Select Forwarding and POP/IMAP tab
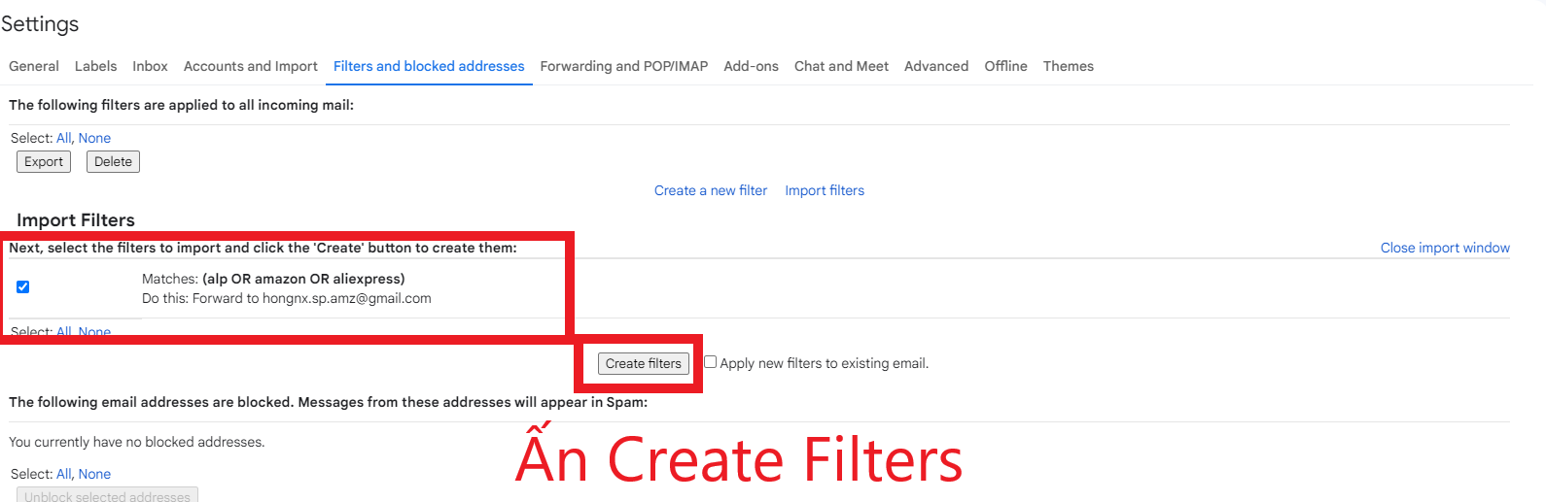 click(x=623, y=66)
